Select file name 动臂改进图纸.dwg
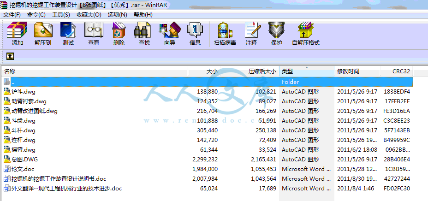 (35, 111)
